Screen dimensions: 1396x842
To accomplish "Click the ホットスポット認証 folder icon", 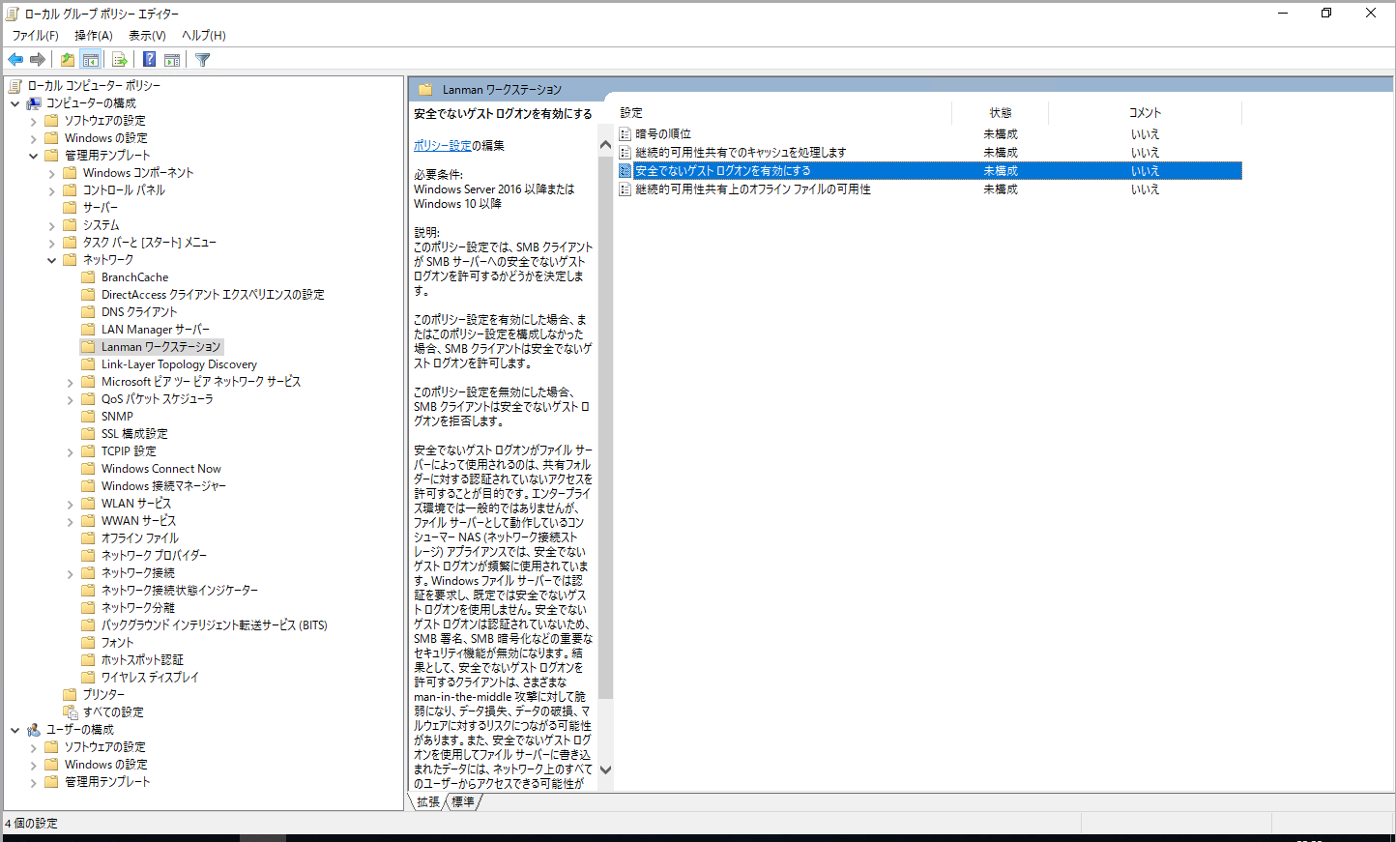I will [x=88, y=659].
